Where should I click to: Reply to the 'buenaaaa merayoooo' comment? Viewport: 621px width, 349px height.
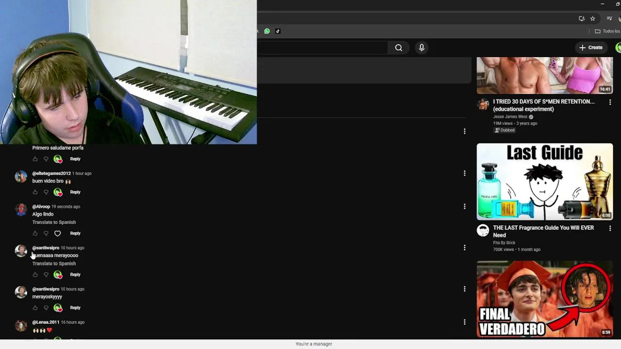point(75,274)
